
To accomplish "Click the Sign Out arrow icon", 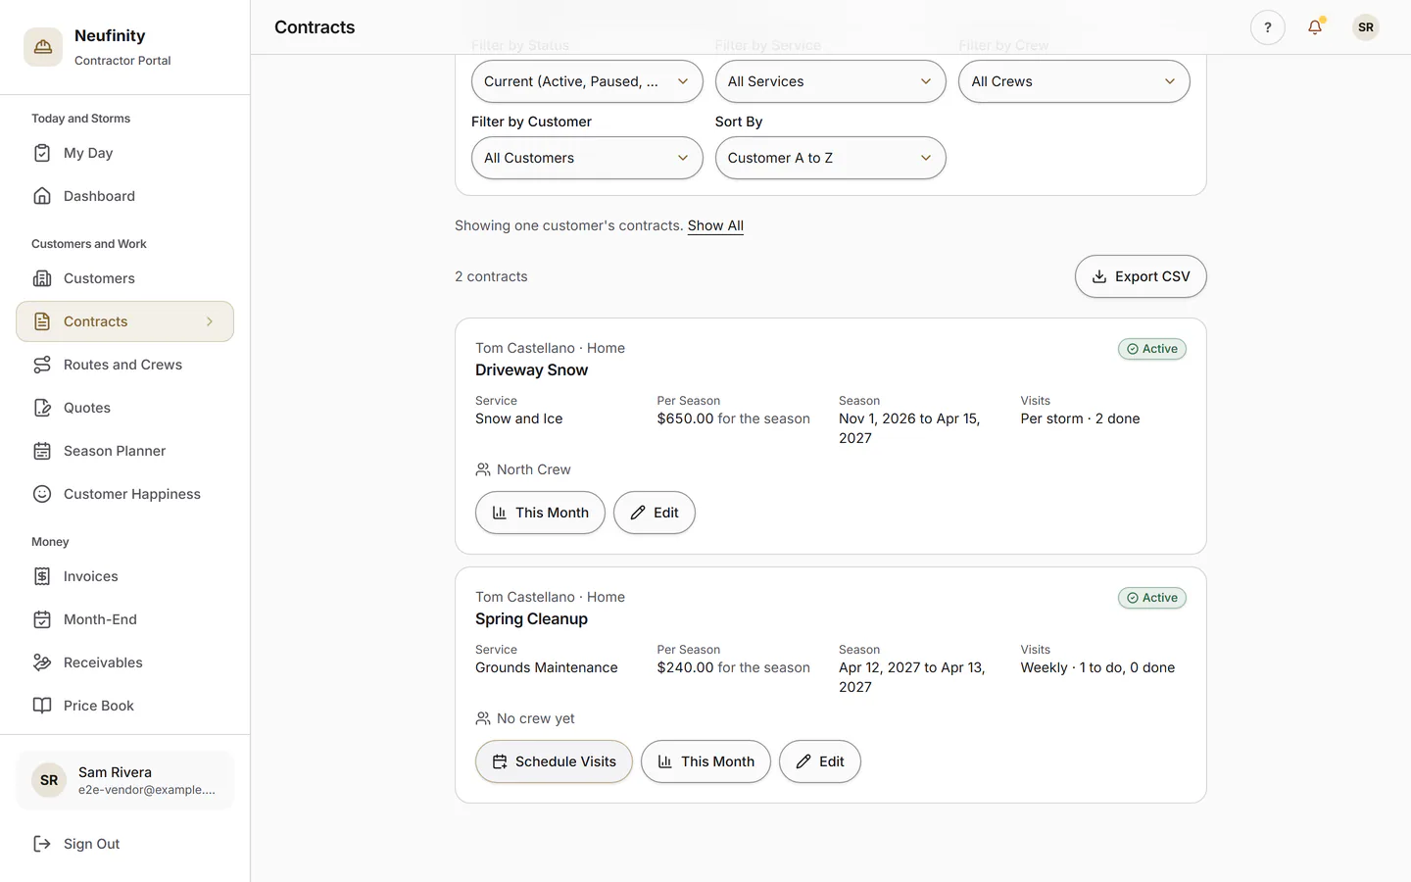I will point(42,844).
